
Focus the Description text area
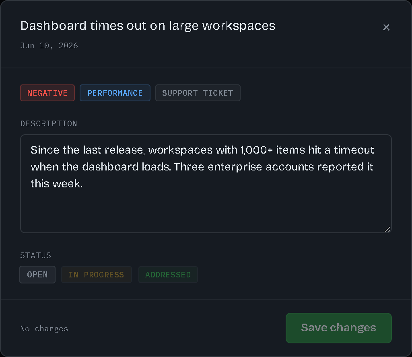coord(206,184)
